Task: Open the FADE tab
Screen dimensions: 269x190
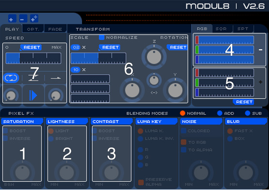Action: coord(55,29)
